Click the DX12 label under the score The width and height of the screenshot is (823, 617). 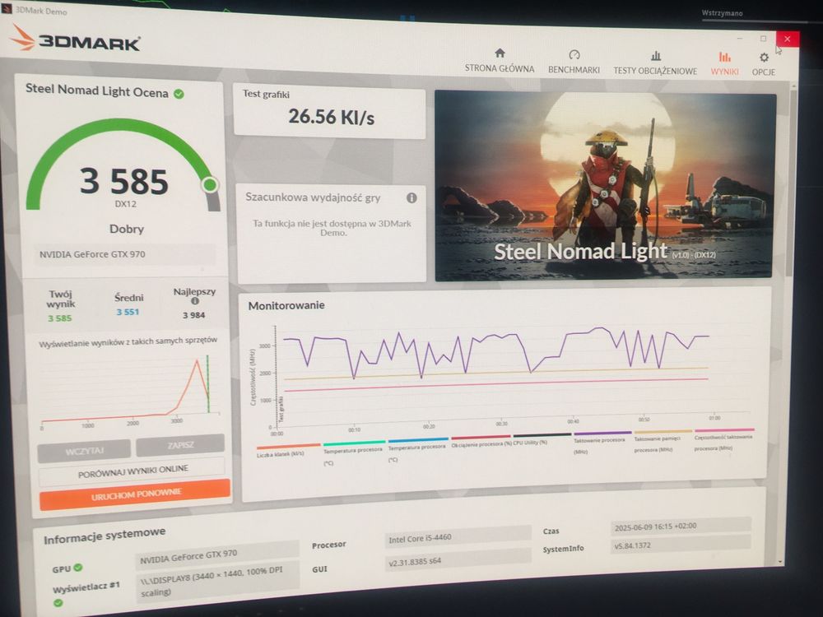[x=125, y=203]
